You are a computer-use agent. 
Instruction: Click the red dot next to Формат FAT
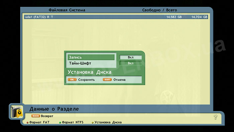coord(27,122)
